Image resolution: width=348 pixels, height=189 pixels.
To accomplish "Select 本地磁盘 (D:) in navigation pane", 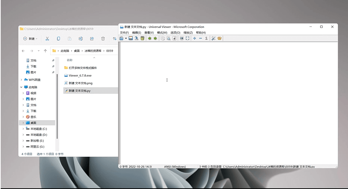I will click(39, 135).
